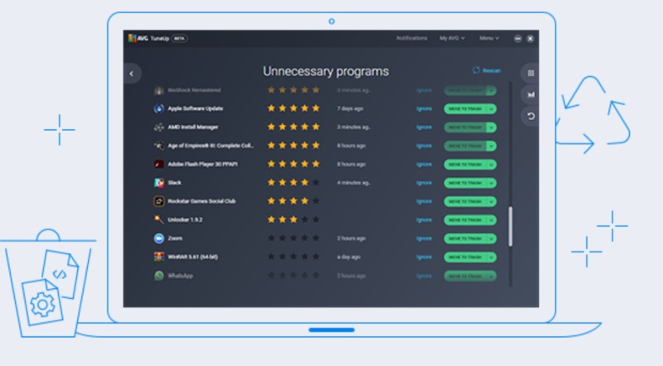Ignore AMD Install Manager
The width and height of the screenshot is (663, 366).
pyautogui.click(x=424, y=128)
